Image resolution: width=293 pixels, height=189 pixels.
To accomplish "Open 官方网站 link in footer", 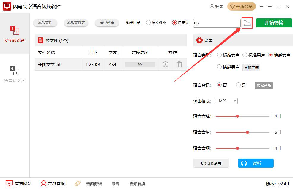I will [x=18, y=184].
